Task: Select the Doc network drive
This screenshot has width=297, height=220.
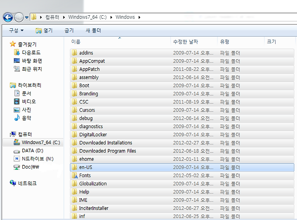Action: pos(26,167)
